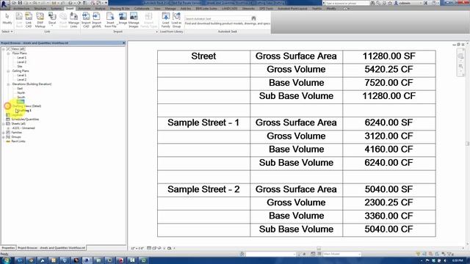
Task: Switch to the Manage ribbon tab
Action: tap(170, 9)
